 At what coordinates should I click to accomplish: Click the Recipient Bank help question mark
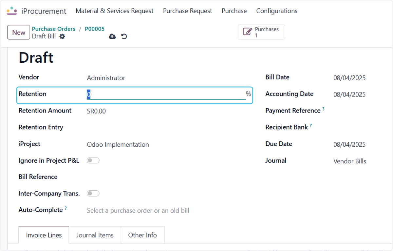pos(311,125)
